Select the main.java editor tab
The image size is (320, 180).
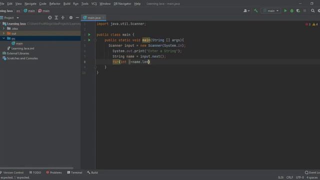point(93,18)
